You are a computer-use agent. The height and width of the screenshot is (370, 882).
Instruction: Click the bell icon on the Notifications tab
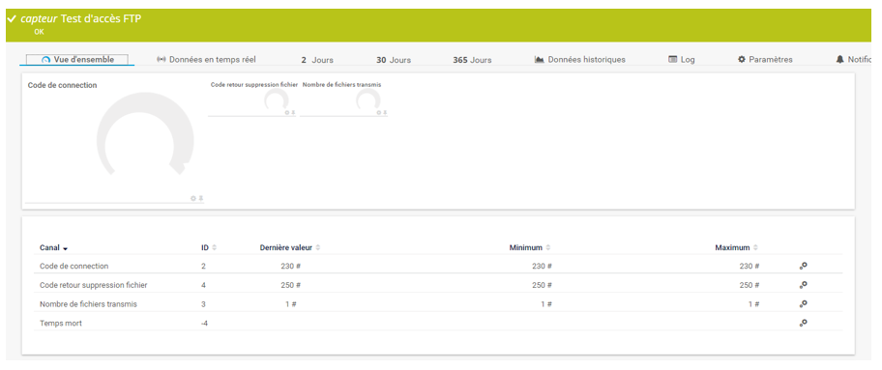839,59
